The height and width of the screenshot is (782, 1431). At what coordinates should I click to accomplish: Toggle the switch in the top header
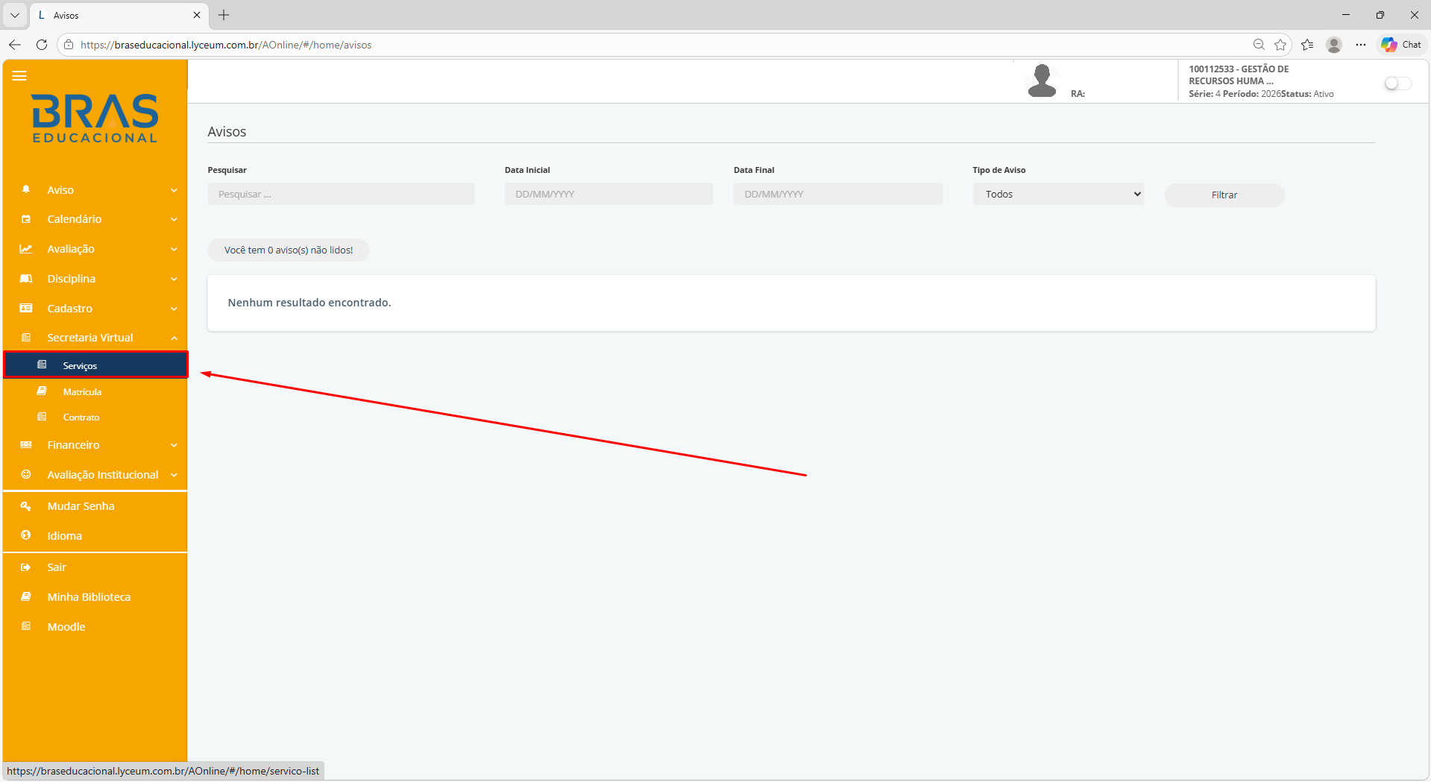tap(1397, 83)
